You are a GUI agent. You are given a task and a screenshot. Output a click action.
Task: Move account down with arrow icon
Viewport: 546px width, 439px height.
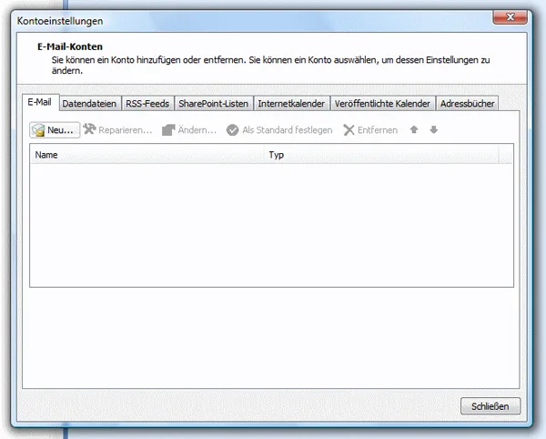433,129
